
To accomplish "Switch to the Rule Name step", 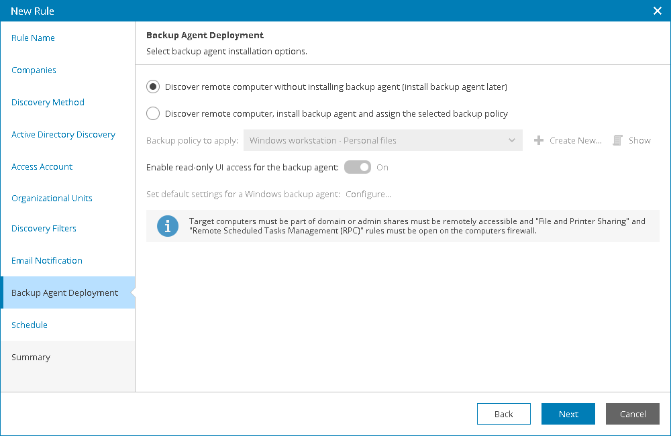I will [33, 38].
